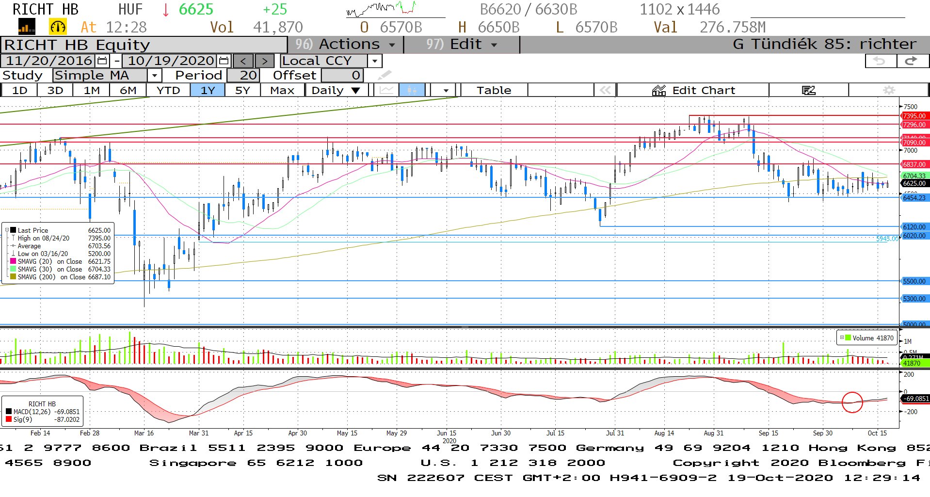Viewport: 930px width, 497px height.
Task: Switch to line chart type icon
Action: 386,90
